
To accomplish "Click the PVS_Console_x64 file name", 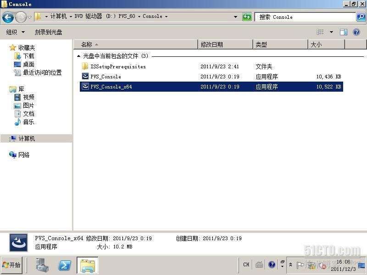I will click(111, 87).
